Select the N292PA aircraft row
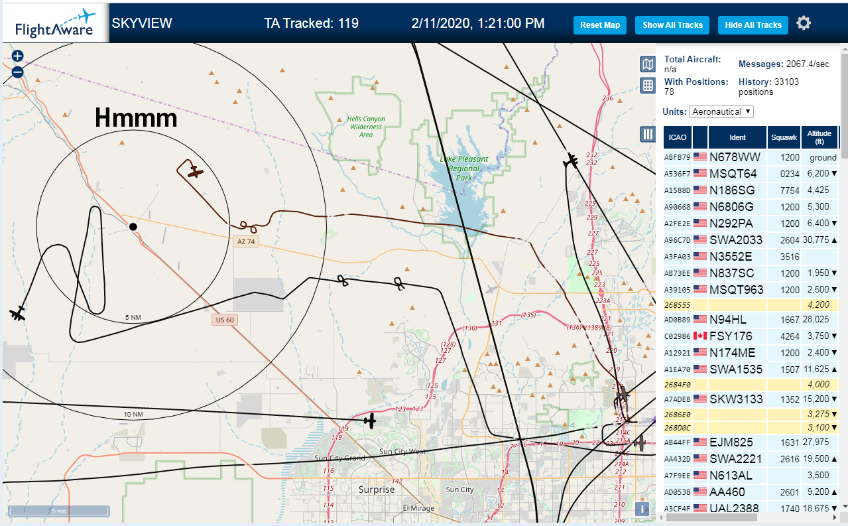This screenshot has height=526, width=848. click(x=751, y=224)
